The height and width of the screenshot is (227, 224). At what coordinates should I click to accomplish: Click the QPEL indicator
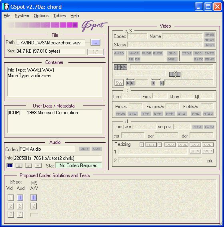point(172,59)
